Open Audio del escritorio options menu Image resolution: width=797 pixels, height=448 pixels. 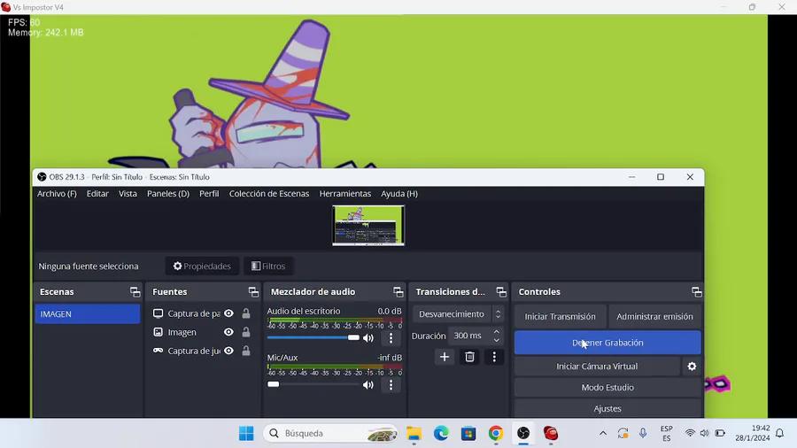(x=391, y=338)
